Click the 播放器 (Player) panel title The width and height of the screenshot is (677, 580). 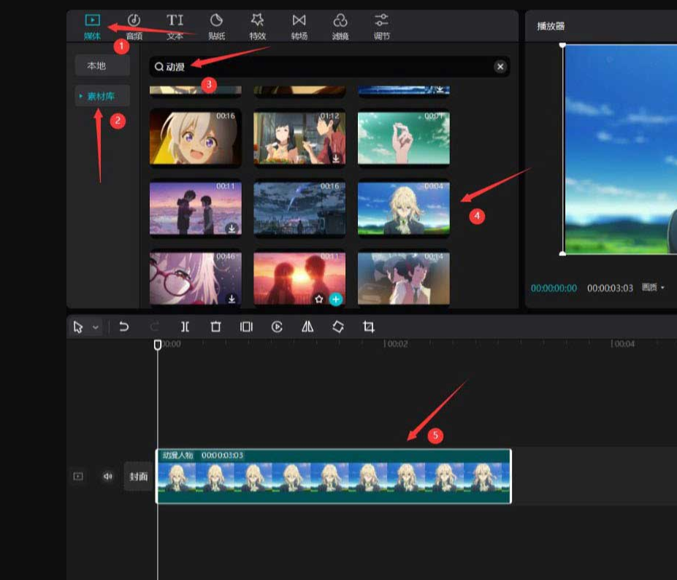[551, 26]
